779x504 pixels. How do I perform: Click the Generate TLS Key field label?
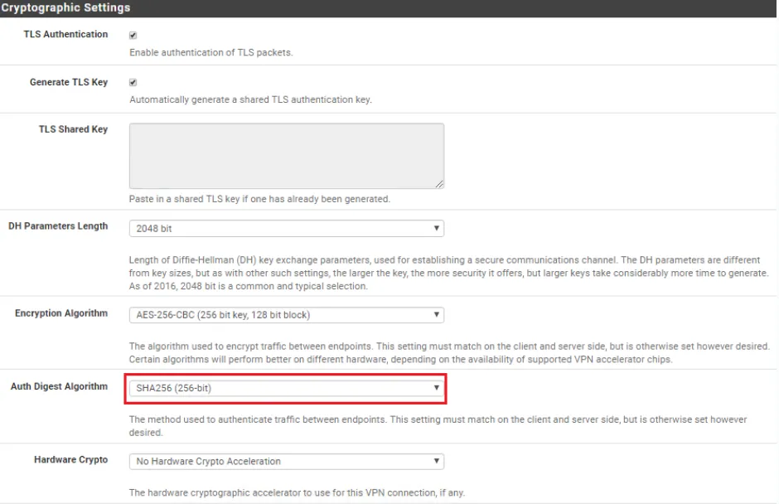69,82
